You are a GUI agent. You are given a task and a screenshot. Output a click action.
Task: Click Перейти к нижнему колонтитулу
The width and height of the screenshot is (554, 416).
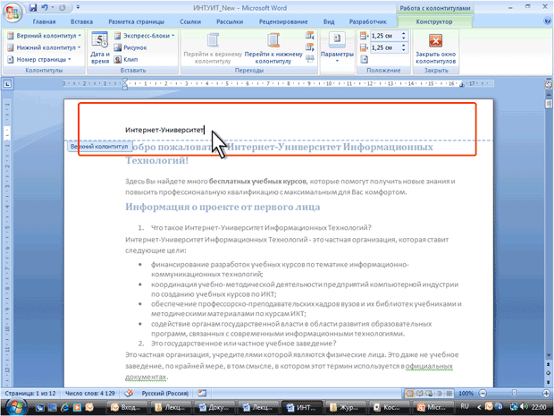coord(273,47)
